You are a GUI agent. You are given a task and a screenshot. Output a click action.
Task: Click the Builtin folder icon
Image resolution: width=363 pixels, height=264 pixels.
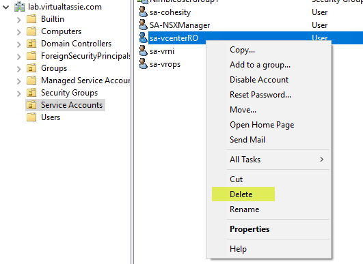tap(31, 19)
